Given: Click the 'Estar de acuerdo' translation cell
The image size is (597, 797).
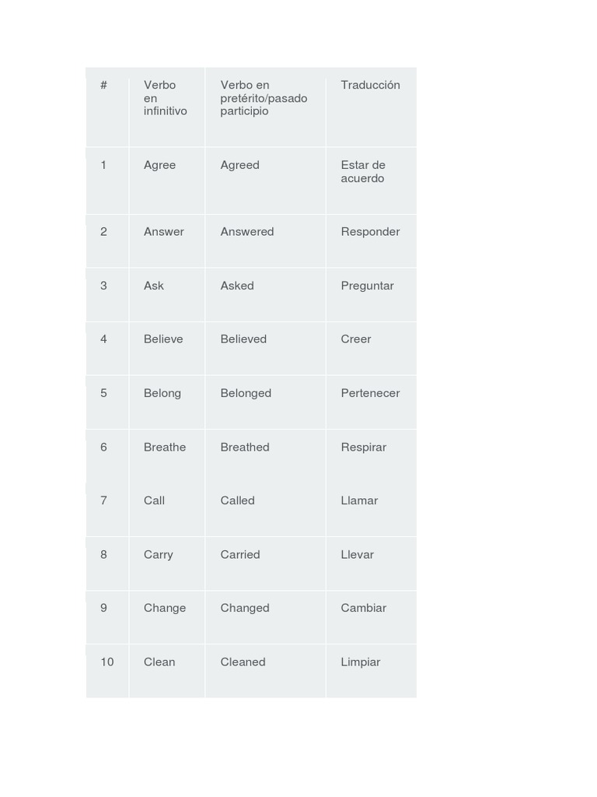Looking at the screenshot, I should pyautogui.click(x=363, y=172).
